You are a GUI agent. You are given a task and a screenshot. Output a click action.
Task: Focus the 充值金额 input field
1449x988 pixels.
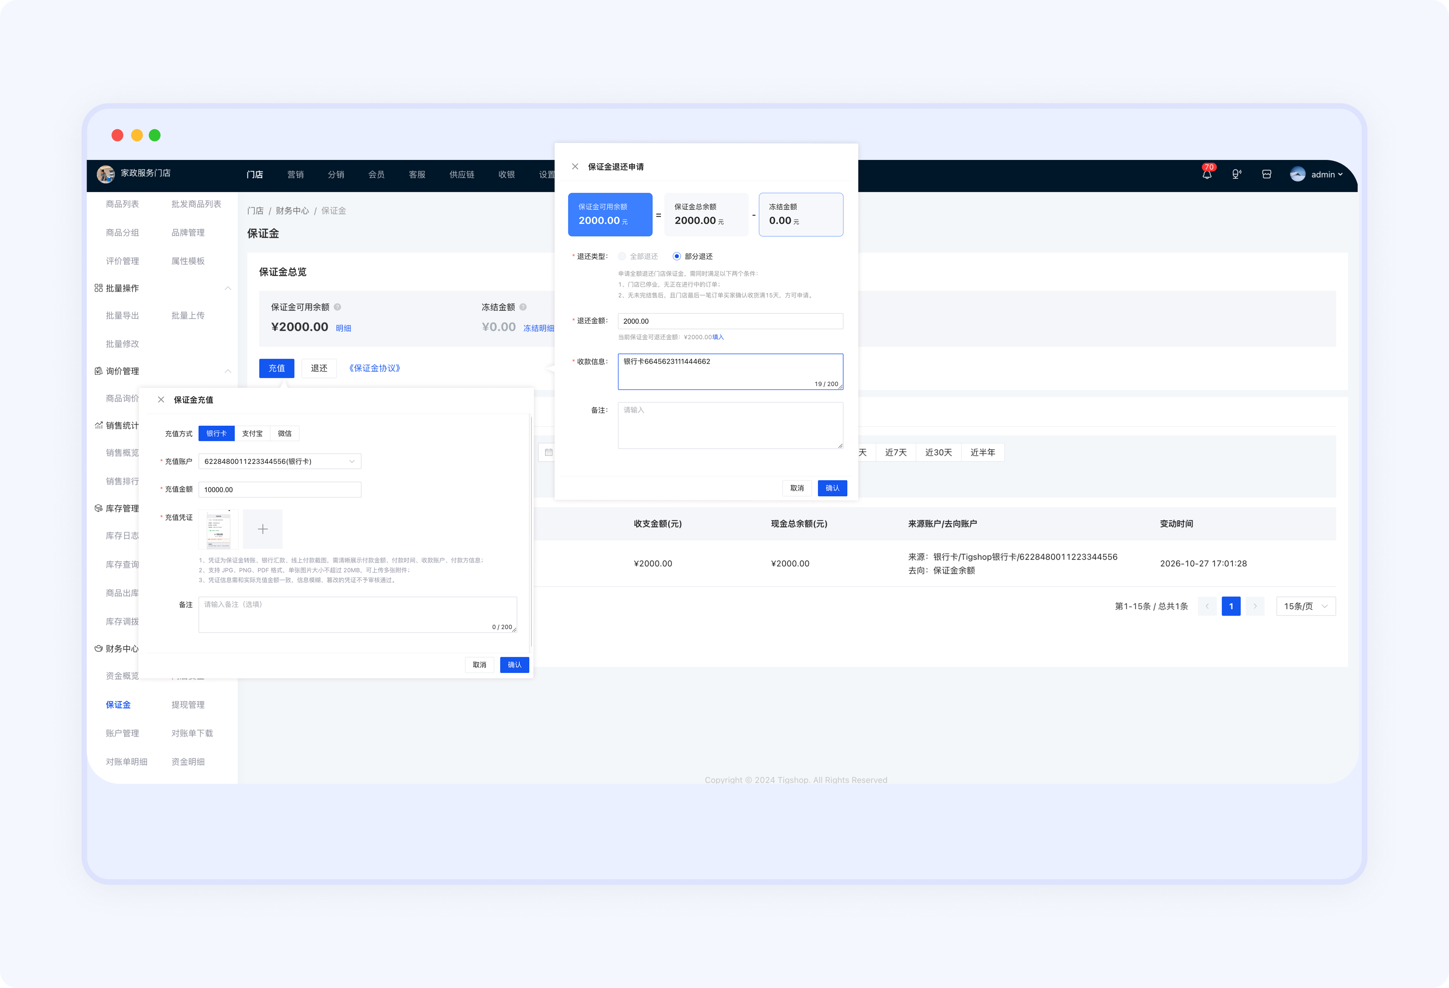[279, 490]
